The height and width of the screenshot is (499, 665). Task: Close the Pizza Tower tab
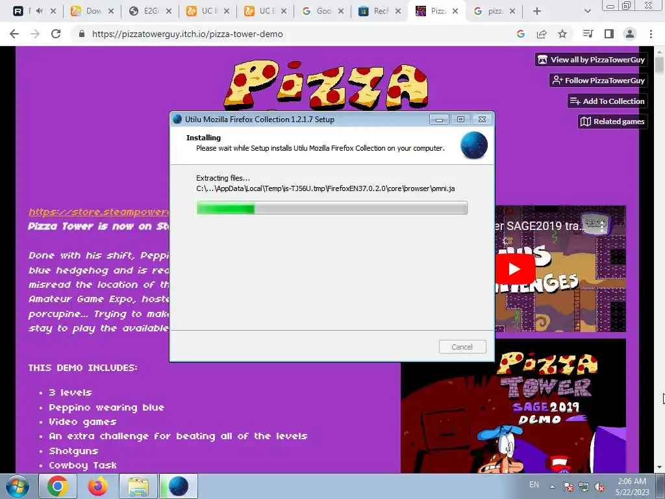click(x=455, y=11)
